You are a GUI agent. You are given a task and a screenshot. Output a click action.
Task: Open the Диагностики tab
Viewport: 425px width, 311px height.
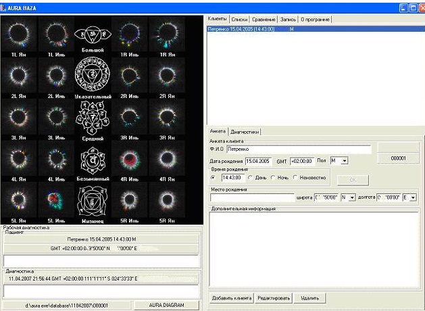[245, 131]
